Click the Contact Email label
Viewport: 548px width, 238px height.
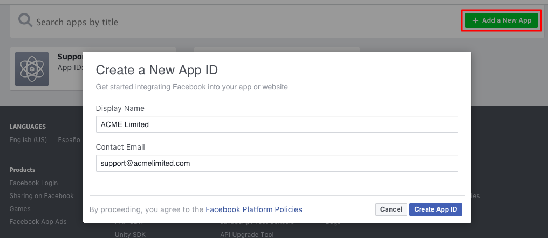(x=120, y=147)
